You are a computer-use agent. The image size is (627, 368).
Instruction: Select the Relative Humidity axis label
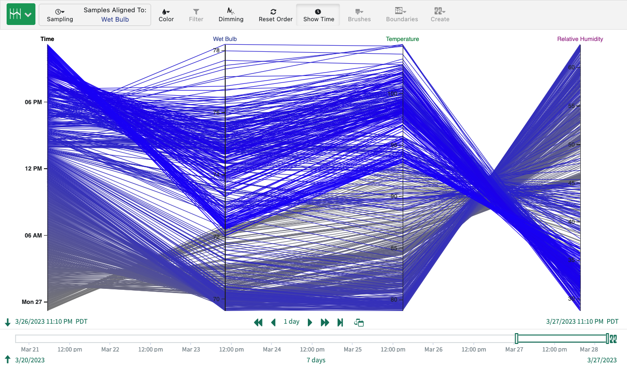click(580, 39)
